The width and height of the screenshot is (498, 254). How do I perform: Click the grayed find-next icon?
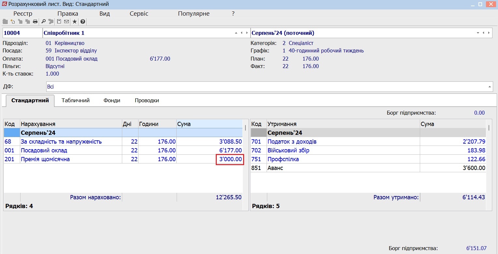pyautogui.click(x=51, y=21)
